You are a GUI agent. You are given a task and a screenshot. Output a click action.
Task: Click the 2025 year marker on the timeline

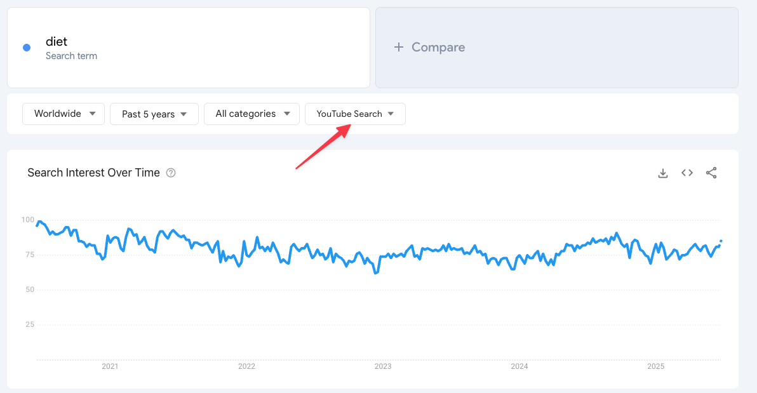click(656, 366)
